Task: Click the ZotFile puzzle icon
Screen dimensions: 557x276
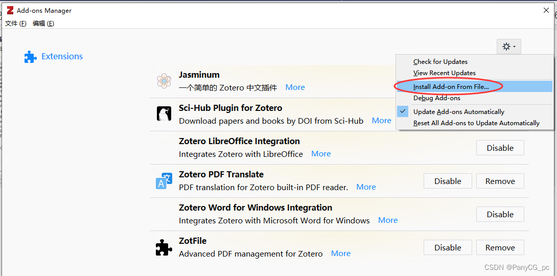Action: [164, 247]
